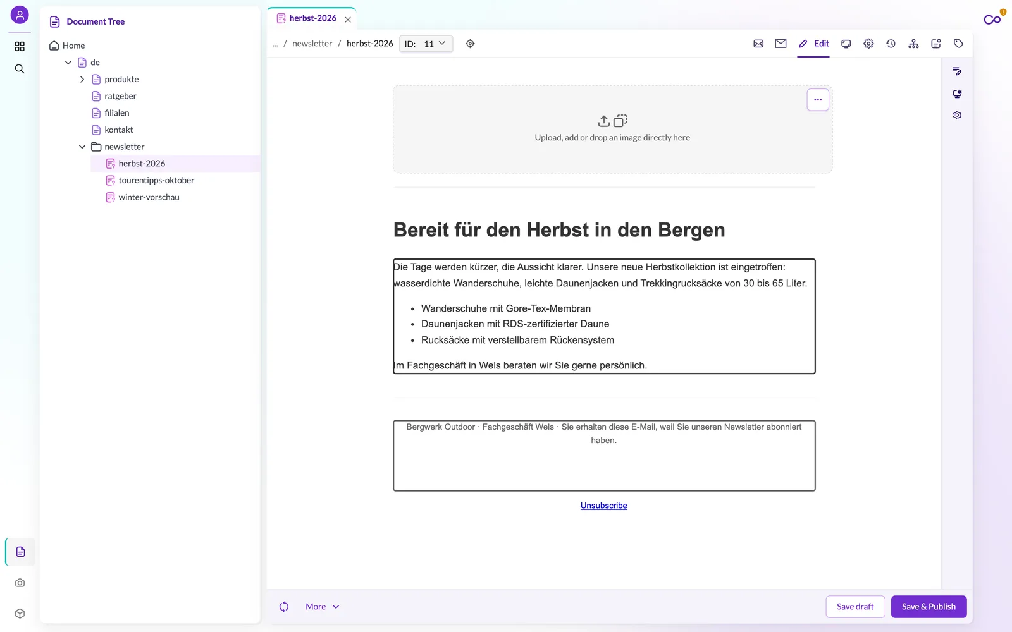Open the content edit pencil sidebar icon
1012x632 pixels.
tap(957, 71)
